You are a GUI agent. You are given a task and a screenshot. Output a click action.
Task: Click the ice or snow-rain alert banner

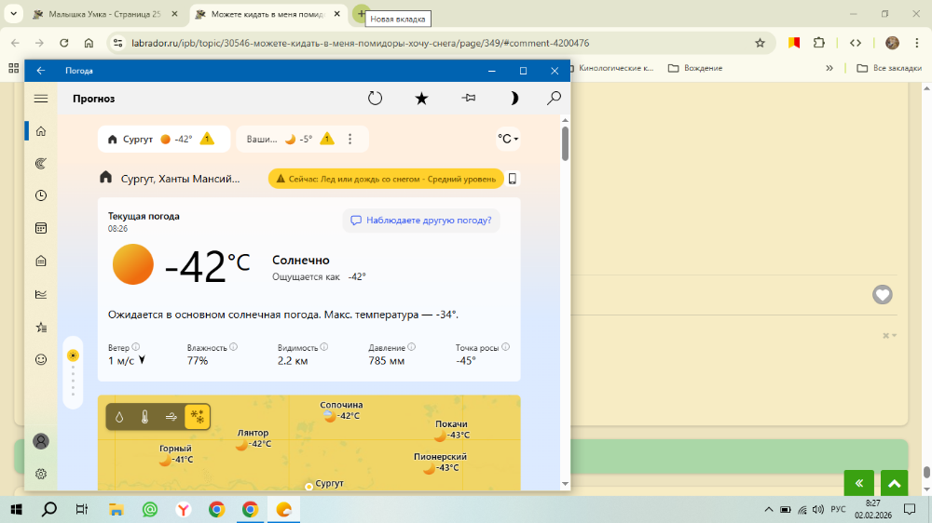click(x=386, y=179)
